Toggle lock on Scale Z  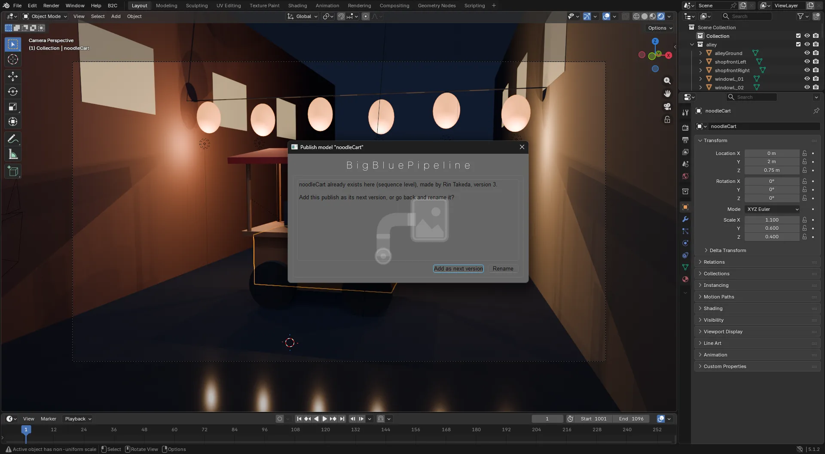click(x=804, y=237)
